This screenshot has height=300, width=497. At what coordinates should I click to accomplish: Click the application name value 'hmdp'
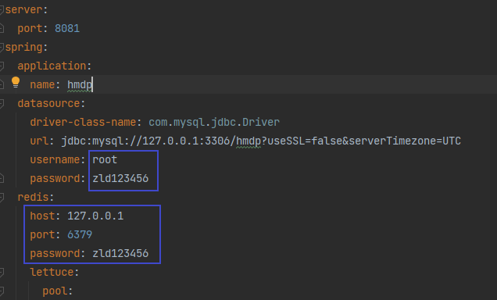[80, 84]
